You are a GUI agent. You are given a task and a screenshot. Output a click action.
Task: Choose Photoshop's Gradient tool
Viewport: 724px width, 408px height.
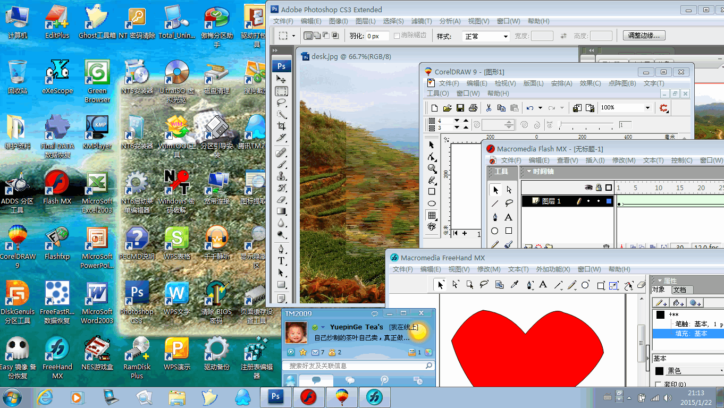point(281,211)
